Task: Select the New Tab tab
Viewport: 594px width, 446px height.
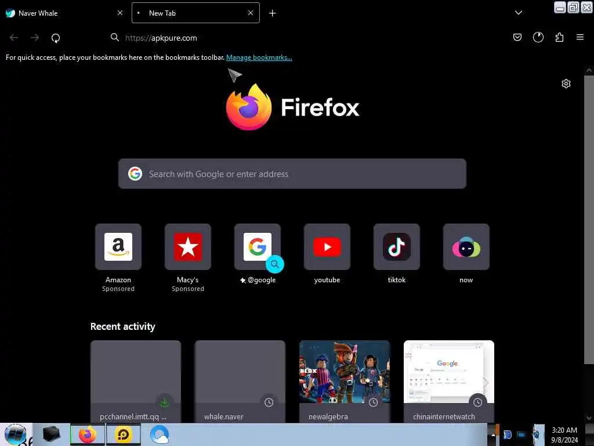Action: (x=195, y=13)
